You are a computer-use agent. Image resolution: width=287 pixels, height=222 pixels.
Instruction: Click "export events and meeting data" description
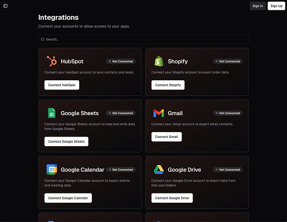click(87, 183)
